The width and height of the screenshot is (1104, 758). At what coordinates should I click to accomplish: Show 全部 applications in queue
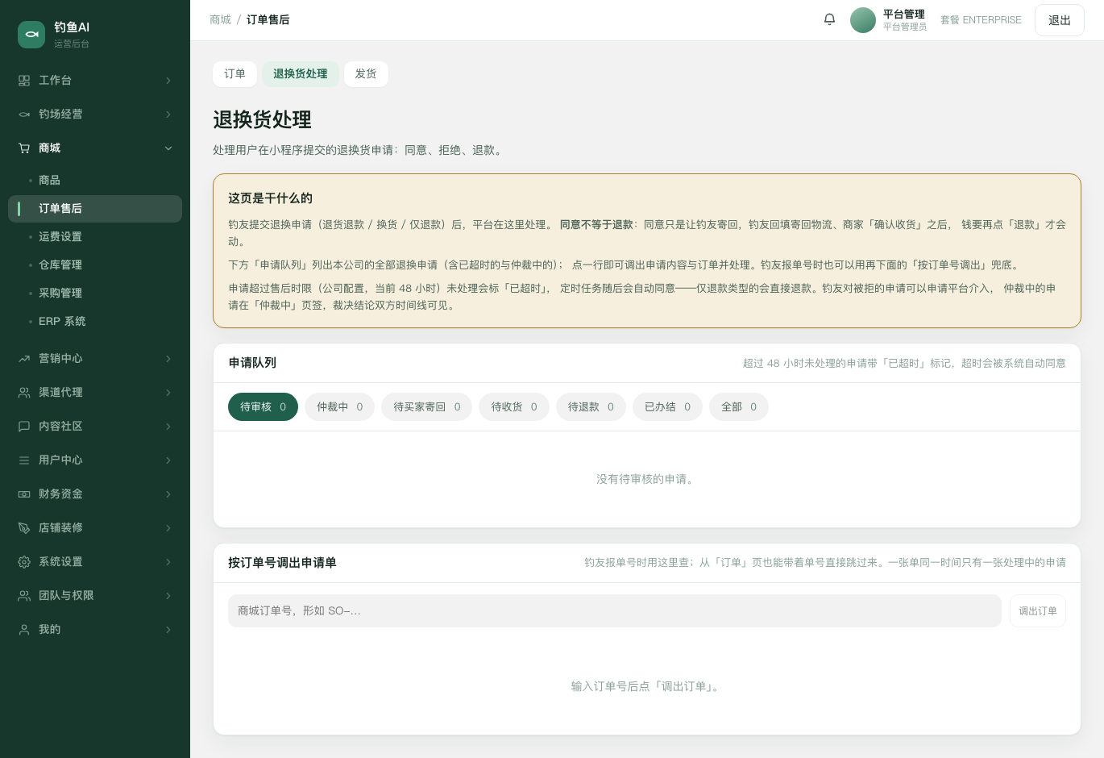739,407
